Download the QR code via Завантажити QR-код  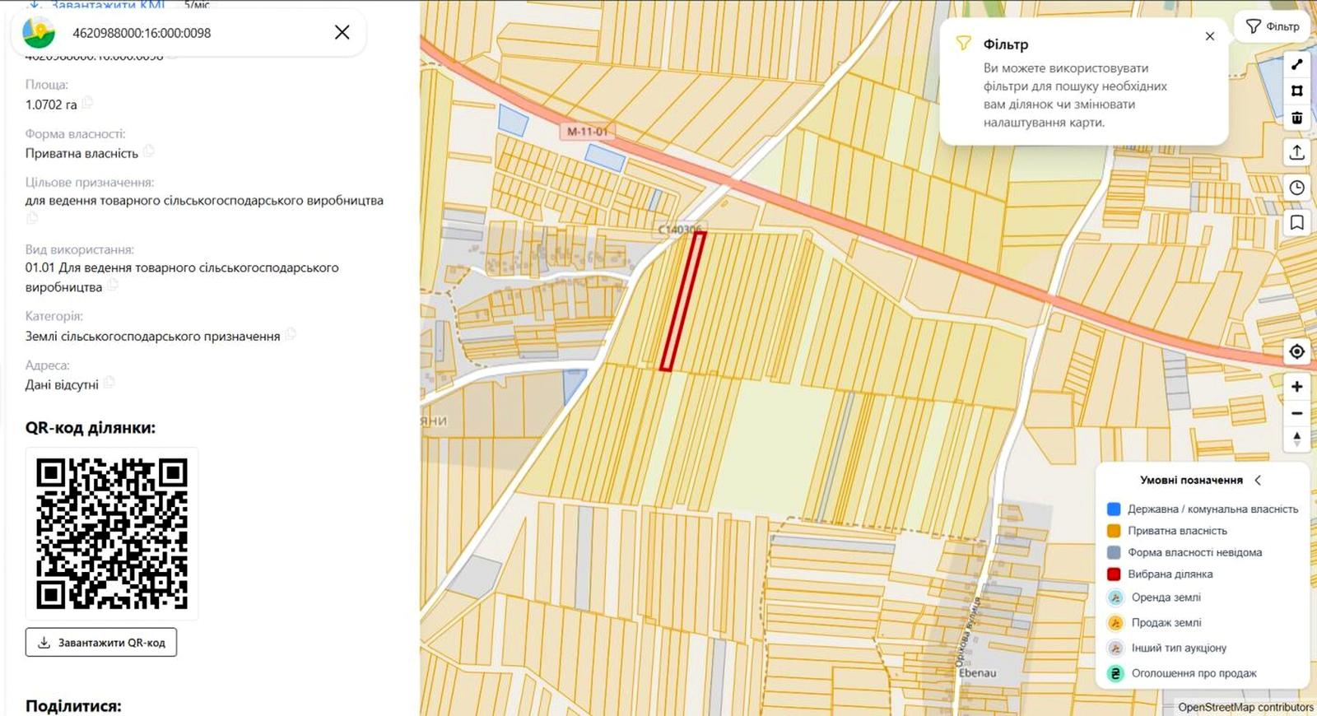click(x=101, y=643)
